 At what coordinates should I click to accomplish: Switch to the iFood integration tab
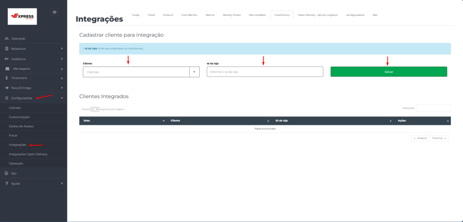(151, 15)
